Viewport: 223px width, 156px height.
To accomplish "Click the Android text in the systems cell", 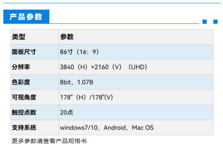I will pos(115,128).
